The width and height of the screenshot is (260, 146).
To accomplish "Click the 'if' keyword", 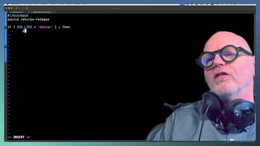I will [x=9, y=27].
